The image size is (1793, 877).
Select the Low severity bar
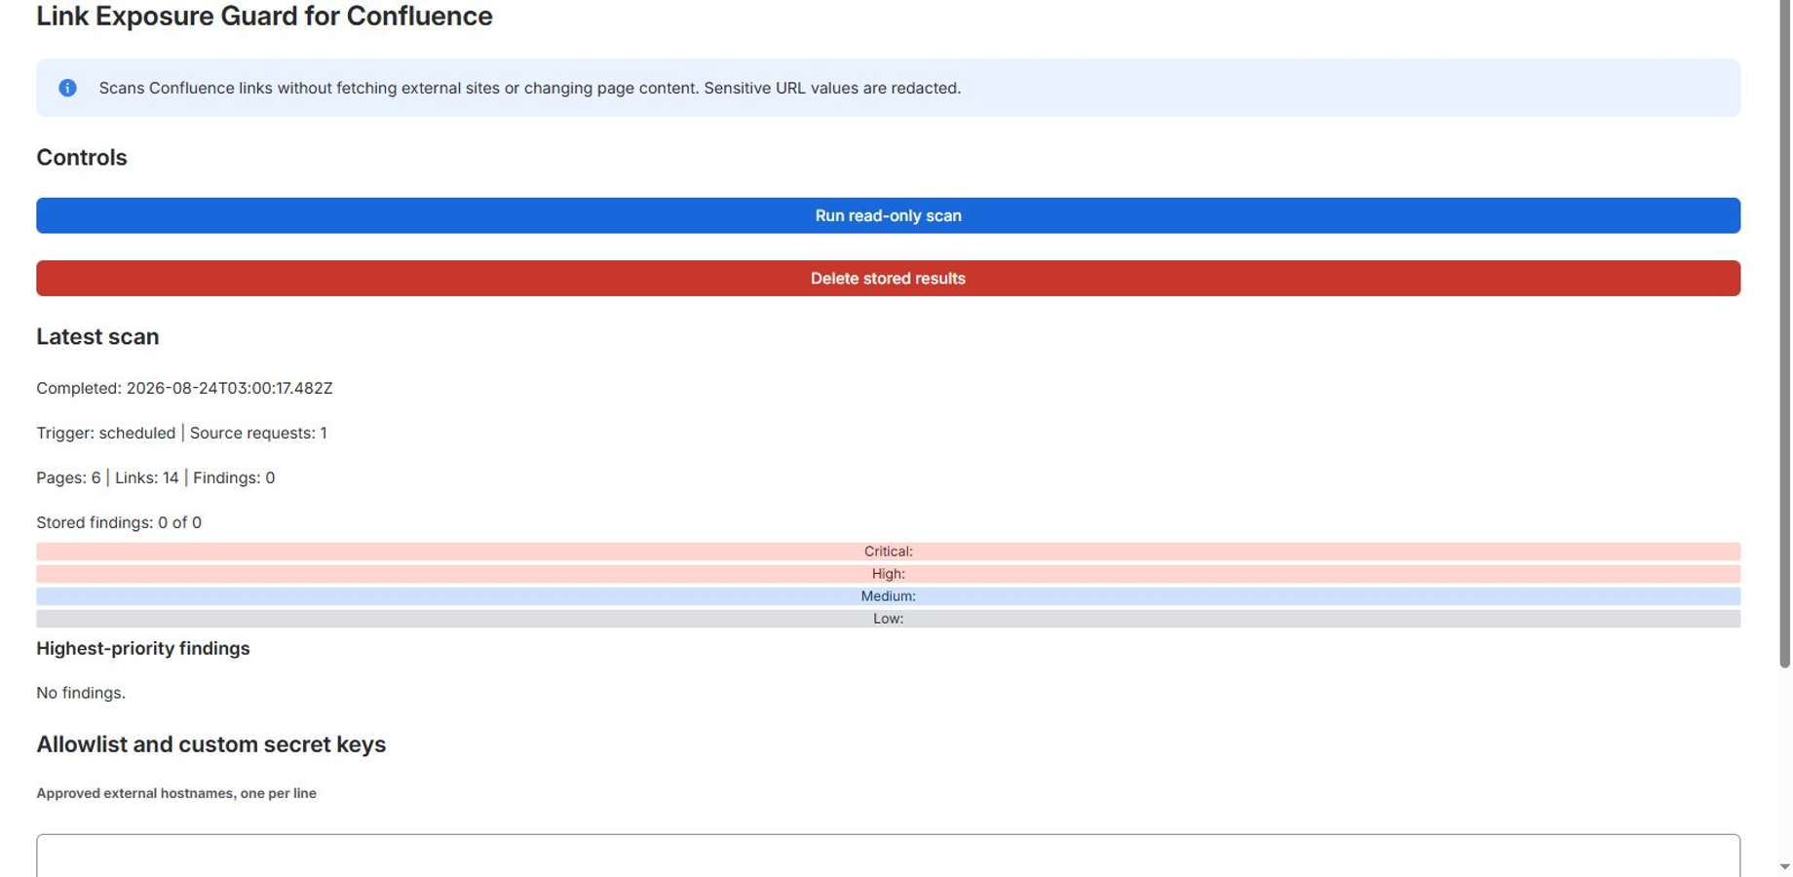[x=888, y=619]
